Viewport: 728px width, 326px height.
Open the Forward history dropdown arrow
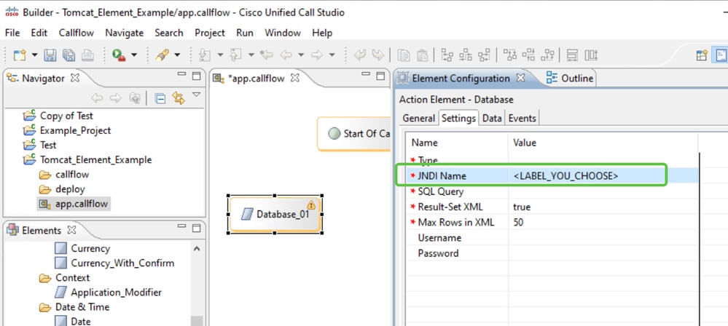pos(332,55)
